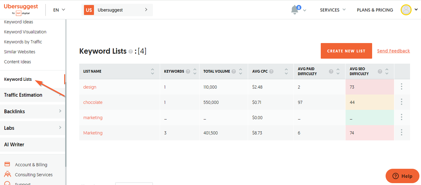Click the paid difficulty value 97
The height and width of the screenshot is (185, 421).
click(x=300, y=102)
